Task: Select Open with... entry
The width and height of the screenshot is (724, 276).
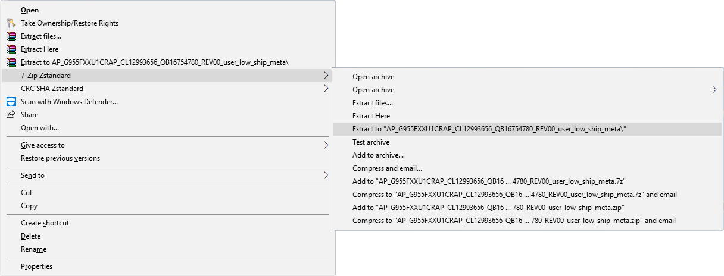Action: 167,128
